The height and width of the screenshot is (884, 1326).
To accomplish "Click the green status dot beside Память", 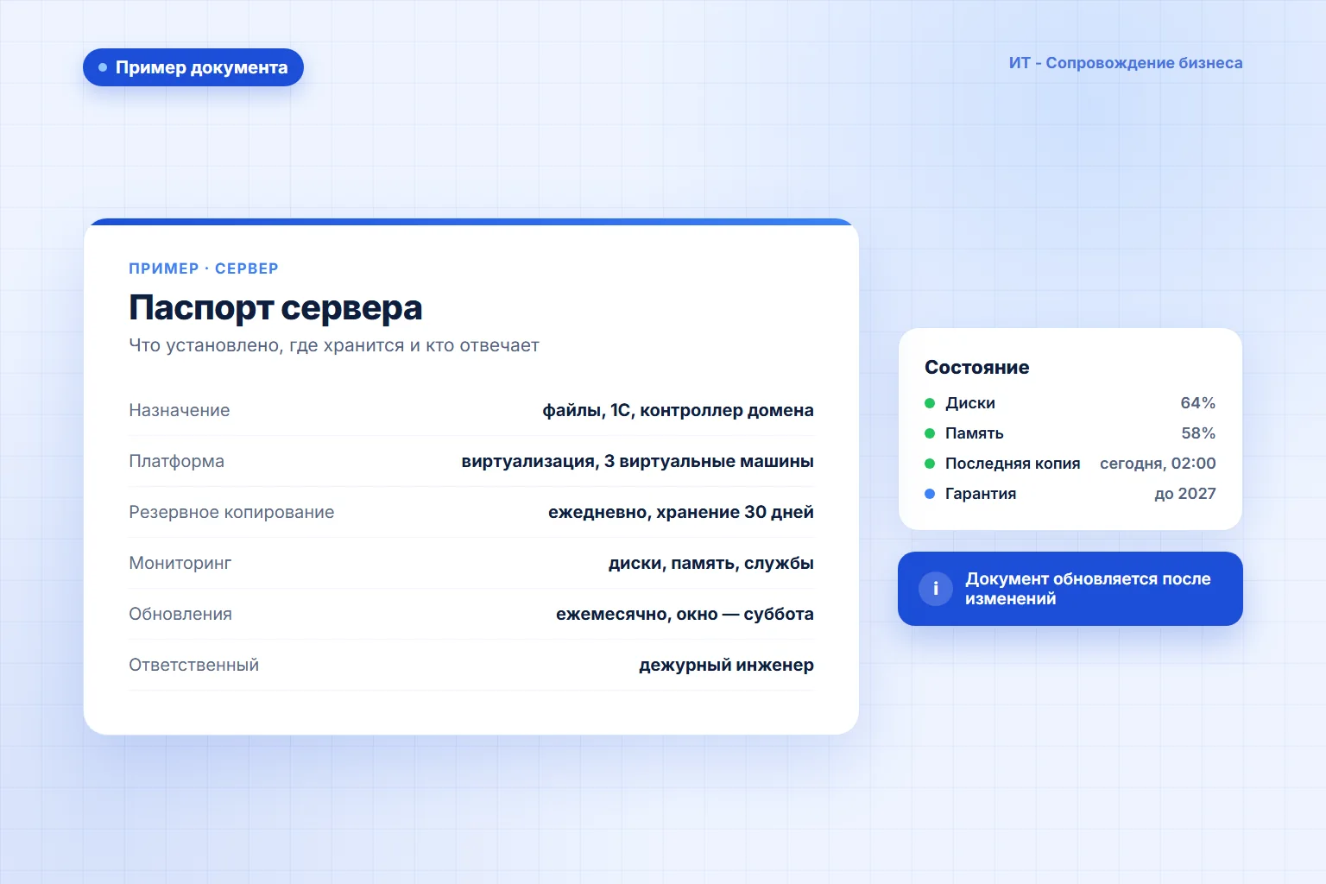I will pyautogui.click(x=930, y=433).
